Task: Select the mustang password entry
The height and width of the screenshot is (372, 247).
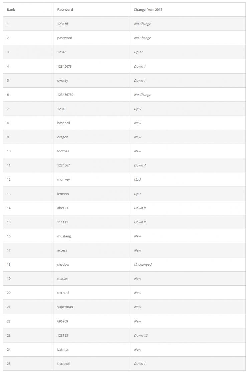Action: (x=64, y=236)
